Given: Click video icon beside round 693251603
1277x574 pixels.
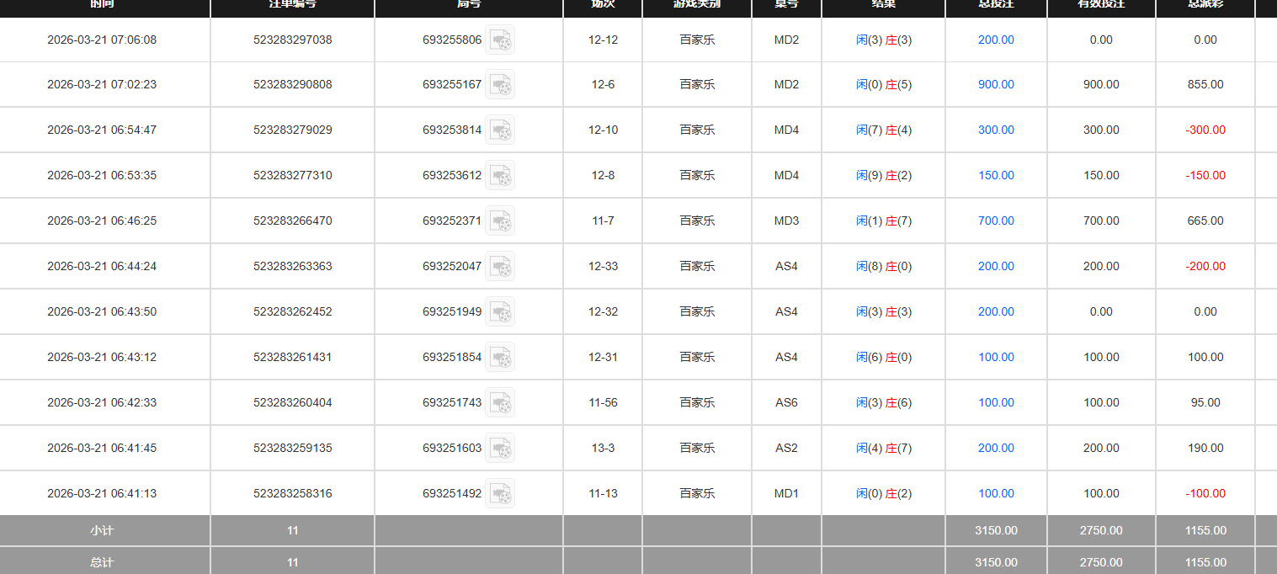Looking at the screenshot, I should tap(500, 449).
